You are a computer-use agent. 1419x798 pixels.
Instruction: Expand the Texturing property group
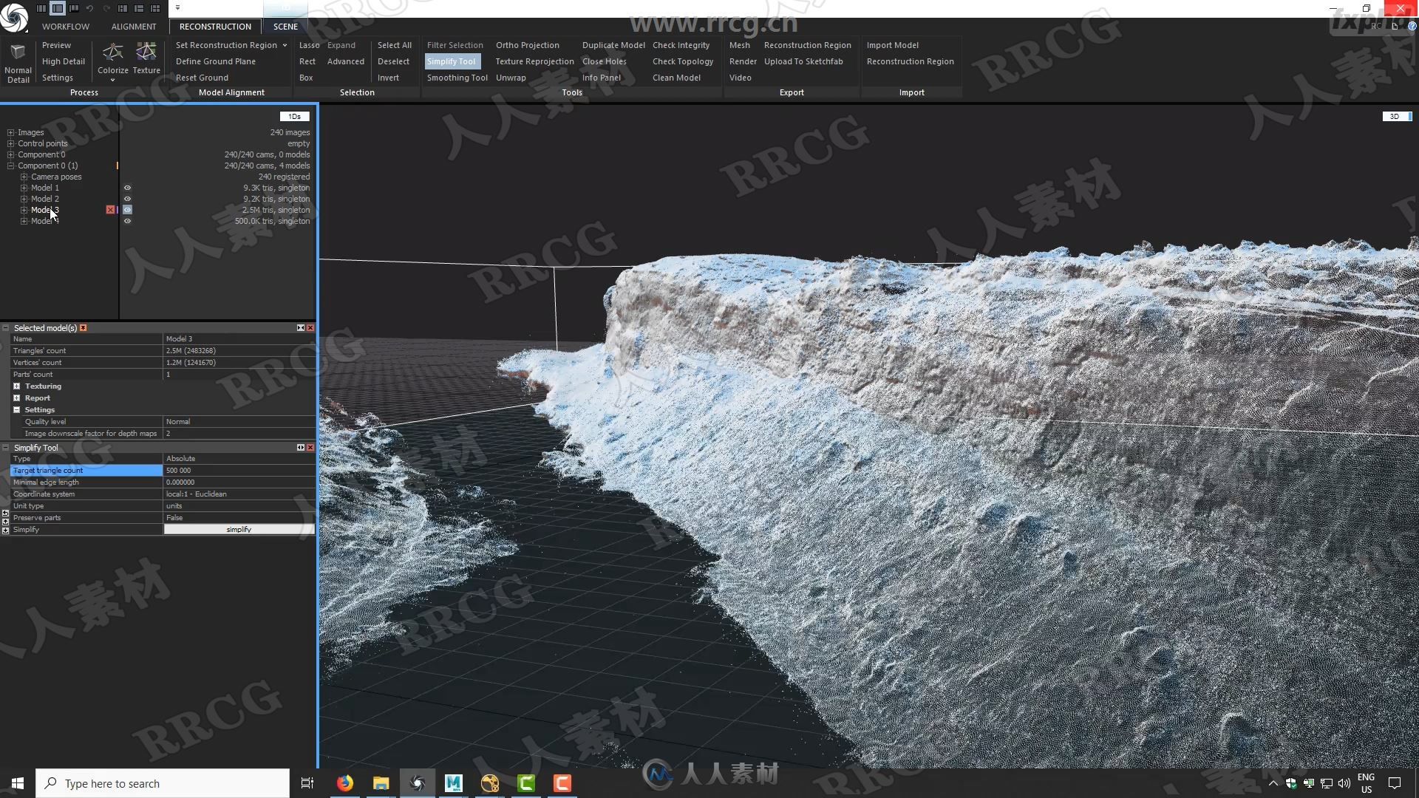tap(17, 386)
